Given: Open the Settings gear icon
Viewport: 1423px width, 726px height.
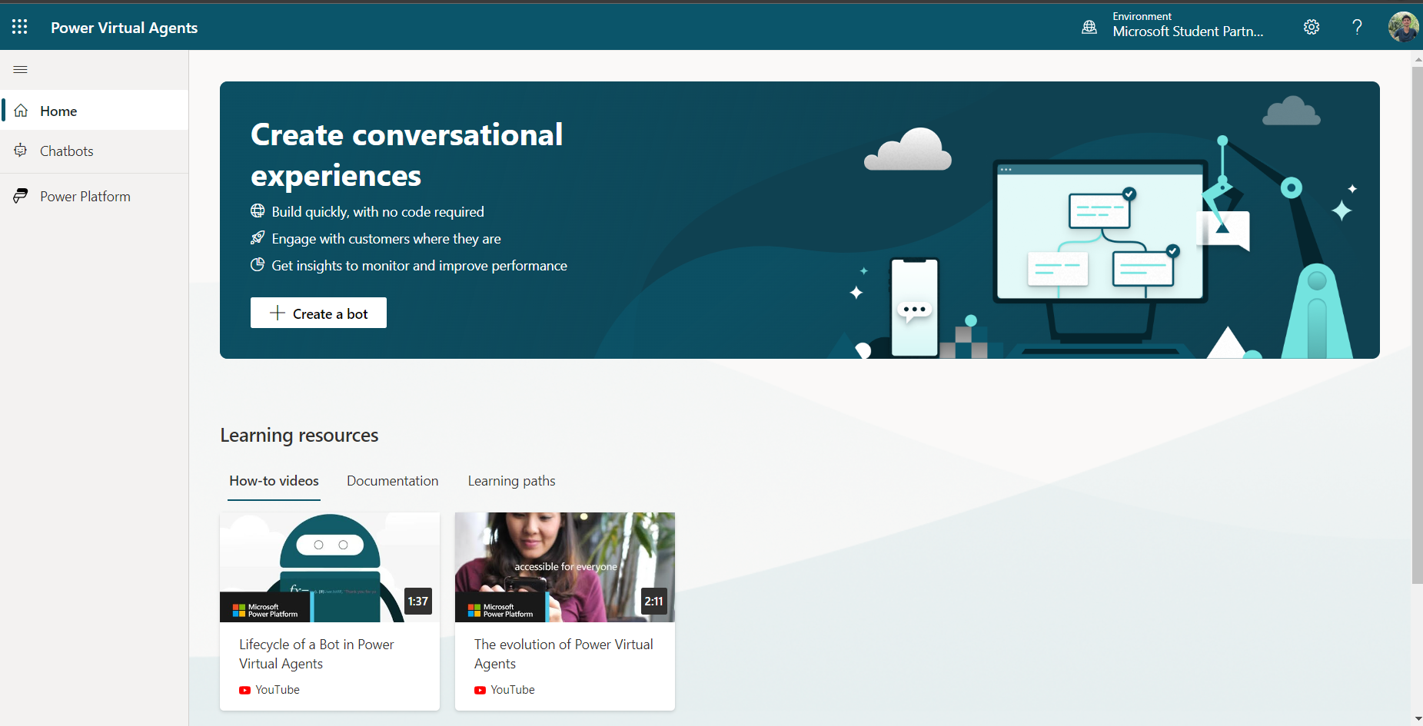Looking at the screenshot, I should 1312,27.
